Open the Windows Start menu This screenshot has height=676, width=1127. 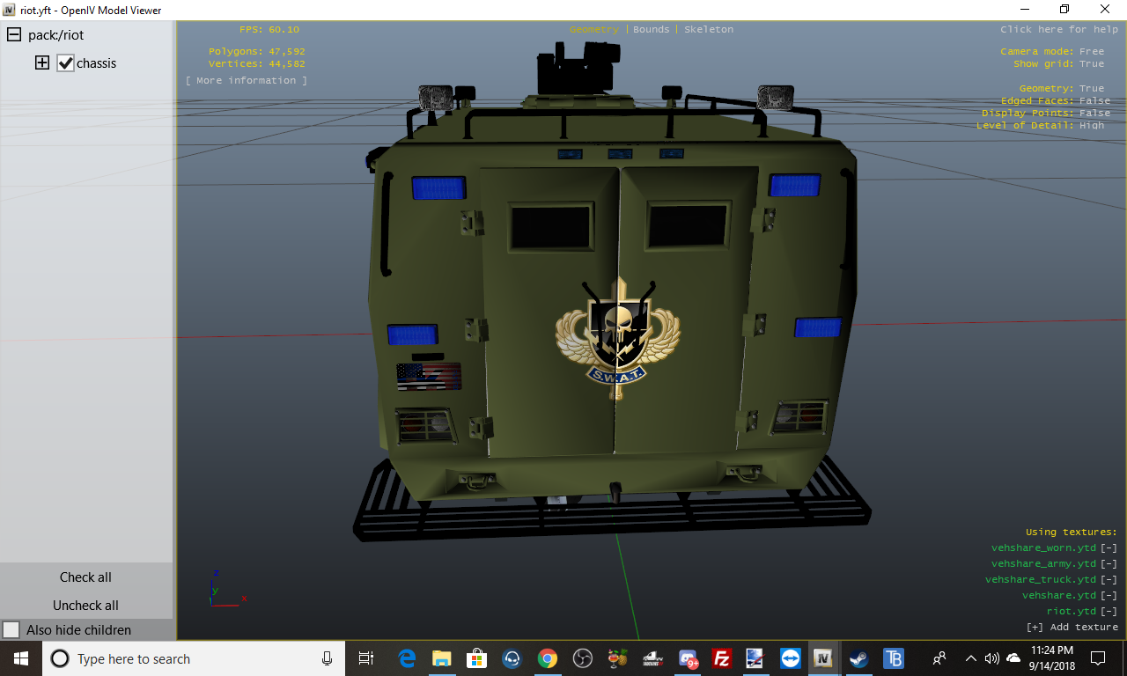coord(21,658)
